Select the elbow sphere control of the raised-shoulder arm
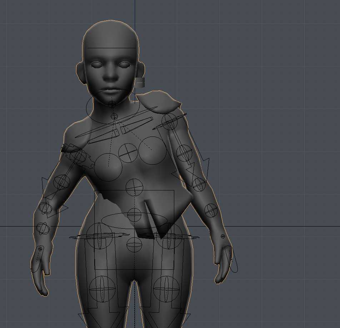The width and height of the screenshot is (340, 328). point(199,185)
